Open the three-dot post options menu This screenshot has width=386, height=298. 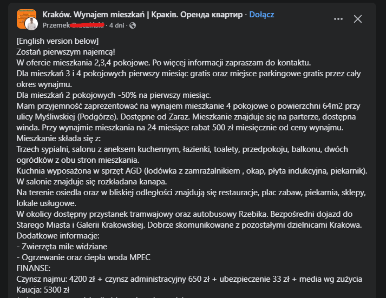pos(339,19)
